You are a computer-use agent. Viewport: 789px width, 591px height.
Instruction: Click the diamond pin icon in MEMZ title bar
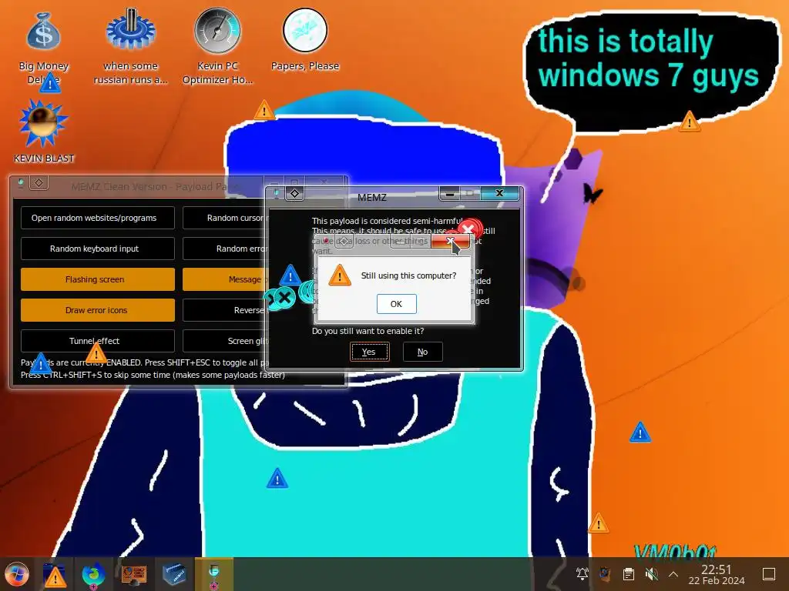pos(295,193)
